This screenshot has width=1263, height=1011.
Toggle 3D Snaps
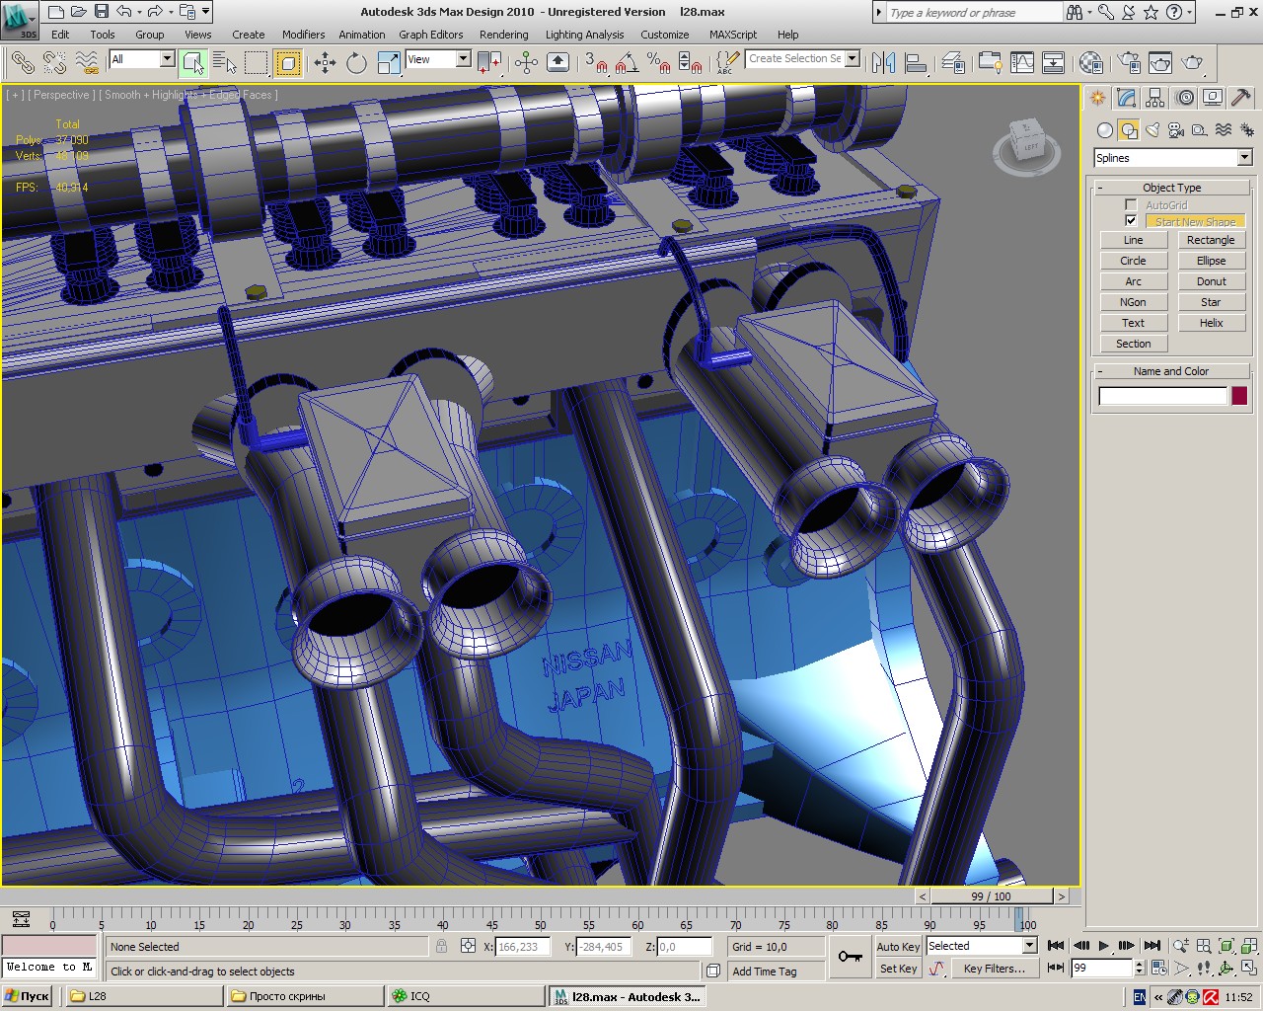tap(595, 63)
